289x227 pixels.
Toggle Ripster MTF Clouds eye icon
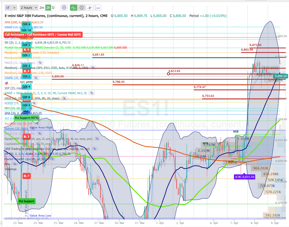coord(97,139)
